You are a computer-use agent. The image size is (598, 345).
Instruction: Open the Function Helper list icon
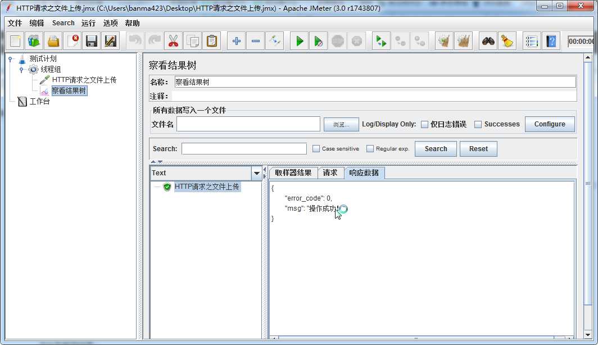532,41
